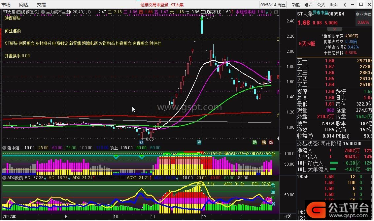Click the 6天5板 limit-up tag
This screenshot has width=374, height=221.
[x=307, y=44]
